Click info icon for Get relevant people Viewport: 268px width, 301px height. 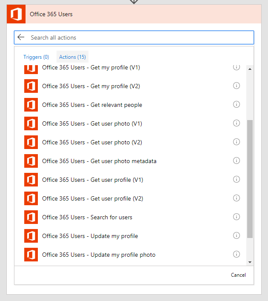click(x=237, y=105)
